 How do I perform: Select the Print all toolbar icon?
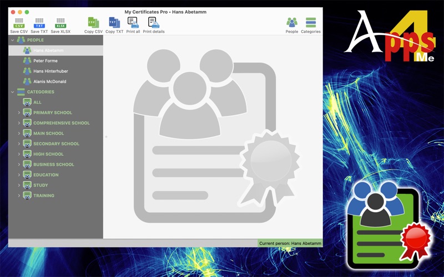coord(133,23)
